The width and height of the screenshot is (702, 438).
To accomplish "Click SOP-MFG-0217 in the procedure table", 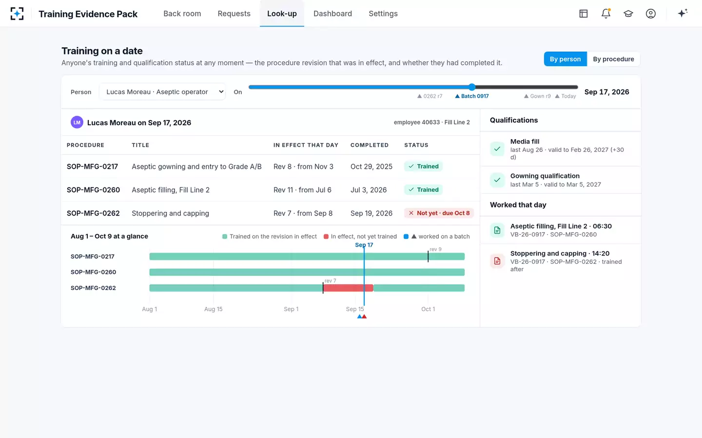I will [x=93, y=166].
